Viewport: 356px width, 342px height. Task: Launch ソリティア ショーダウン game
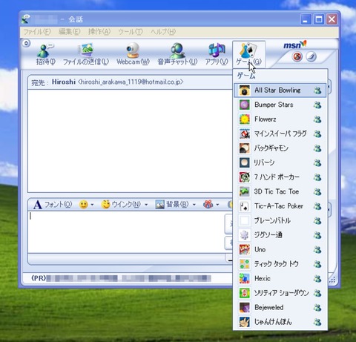[280, 293]
